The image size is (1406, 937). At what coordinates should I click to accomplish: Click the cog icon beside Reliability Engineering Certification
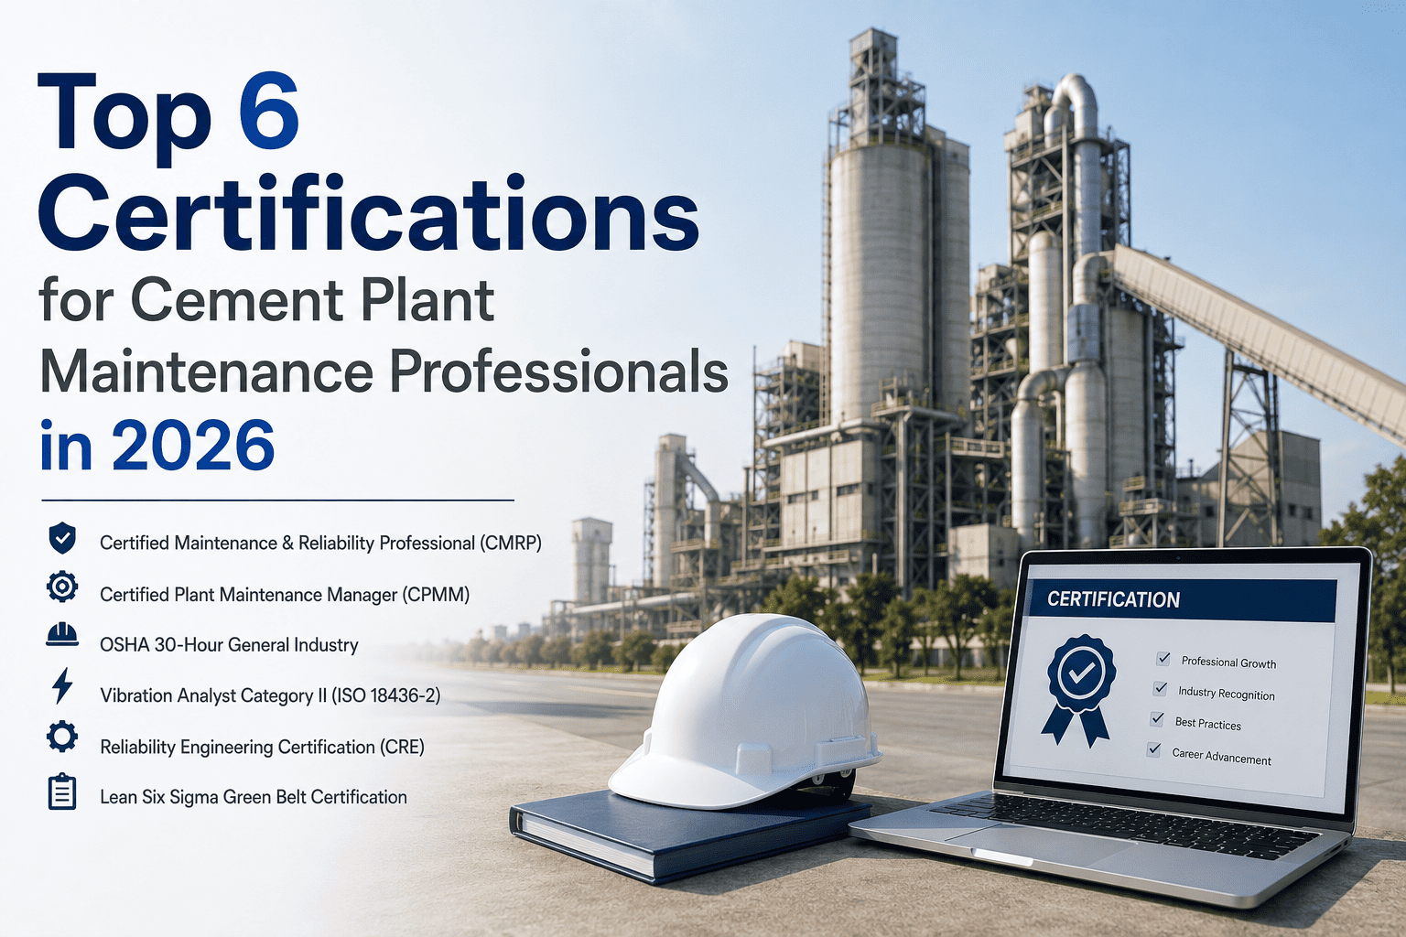pyautogui.click(x=62, y=737)
